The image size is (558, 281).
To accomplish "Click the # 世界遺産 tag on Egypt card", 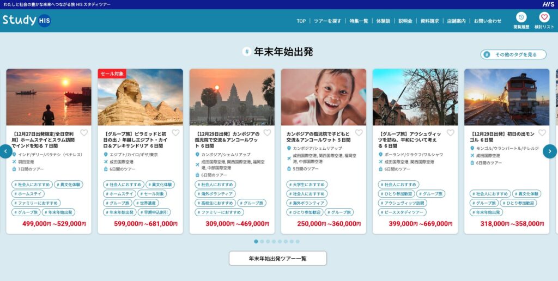I will tap(146, 203).
